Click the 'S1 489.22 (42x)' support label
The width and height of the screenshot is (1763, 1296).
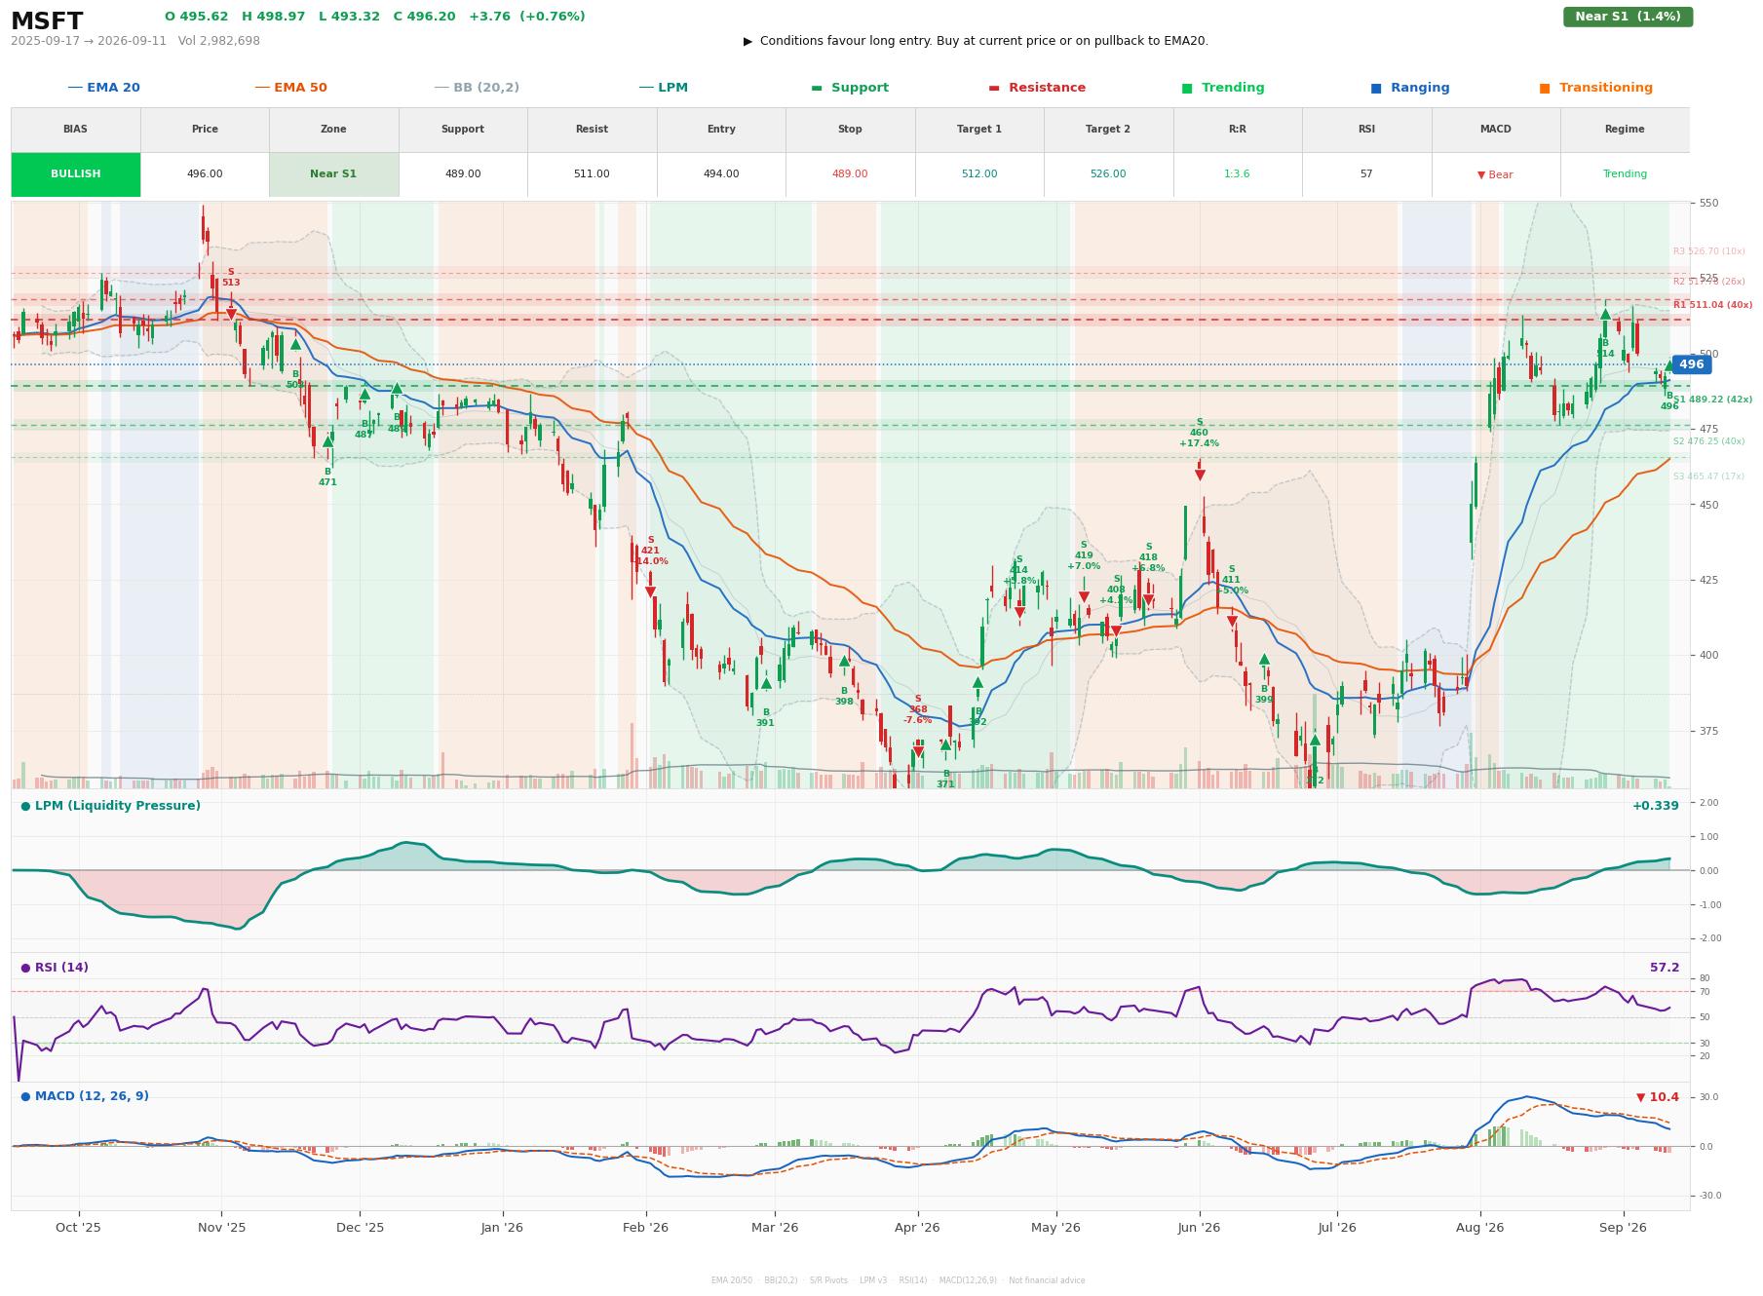coord(1712,400)
